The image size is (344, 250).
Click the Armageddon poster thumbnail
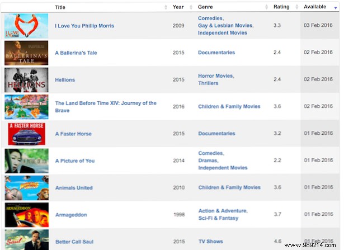click(26, 214)
